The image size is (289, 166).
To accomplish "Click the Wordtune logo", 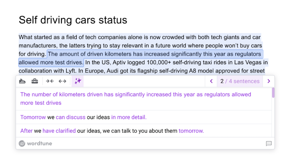I will point(35,143).
